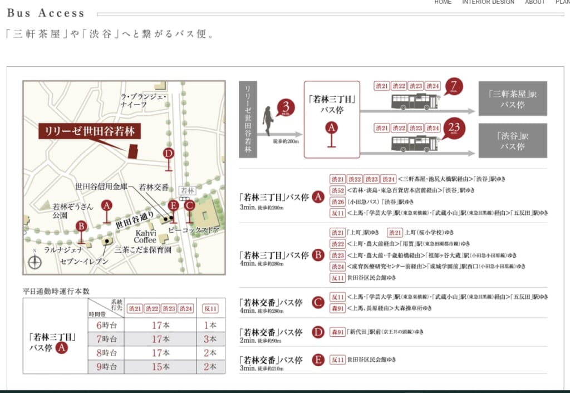Click the 世田谷信用金庫 label on the map
The height and width of the screenshot is (393, 570).
pos(101,187)
